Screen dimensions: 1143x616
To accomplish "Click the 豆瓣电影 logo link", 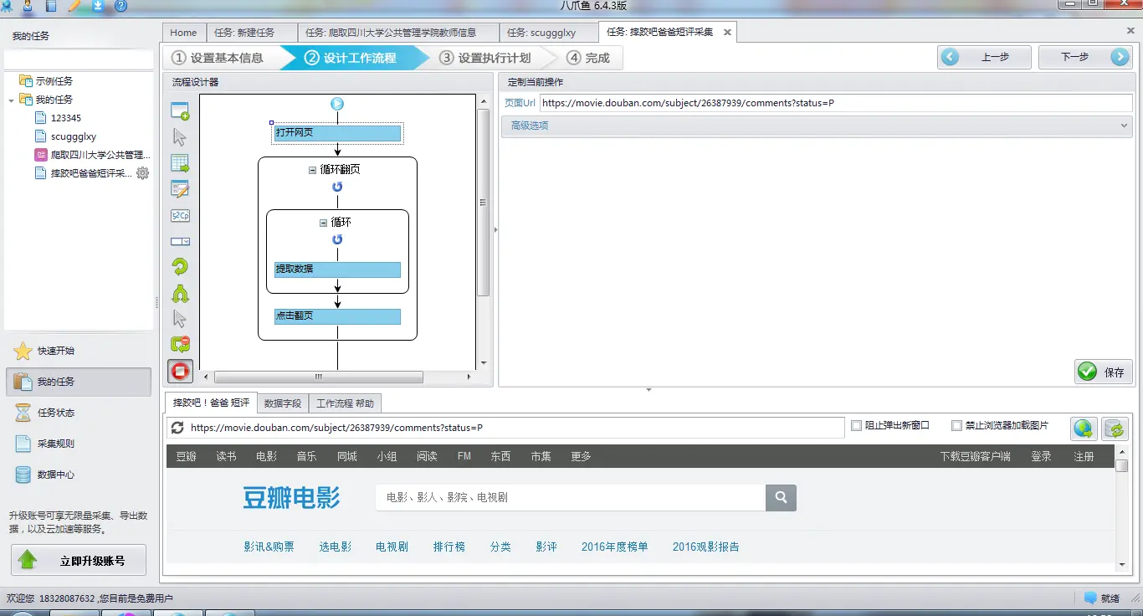I will tap(292, 497).
